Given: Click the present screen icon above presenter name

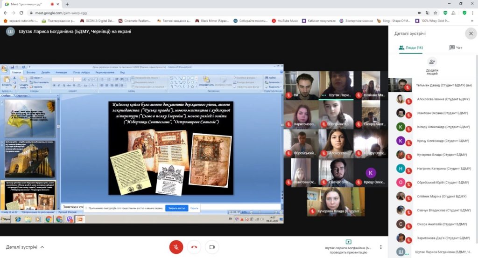Looking at the screenshot, I should pos(348,242).
